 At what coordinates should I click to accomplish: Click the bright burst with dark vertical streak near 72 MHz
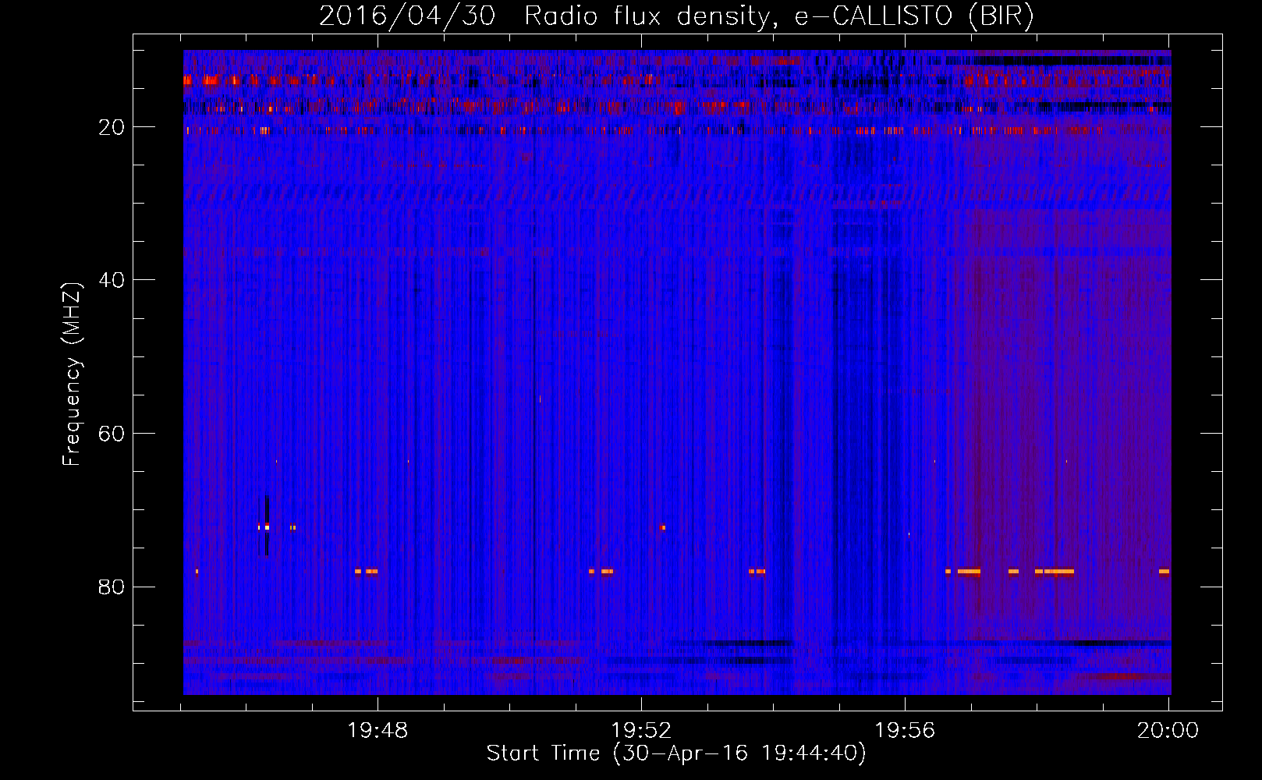click(x=267, y=526)
